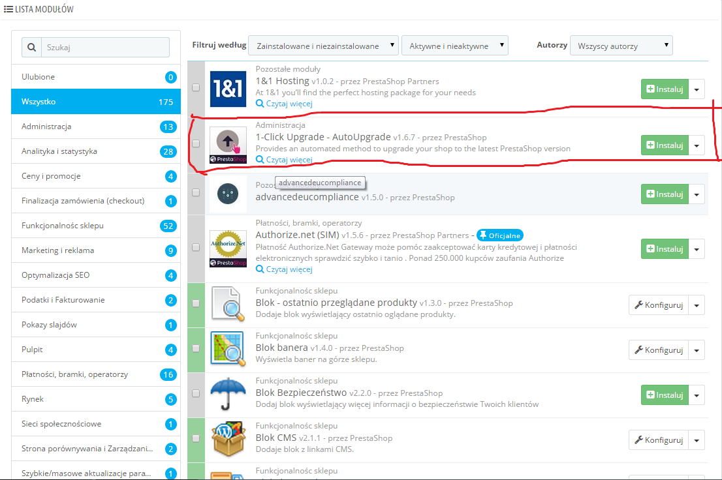
Task: Select the Blok Bezpieczeństwo checkbox
Action: pyautogui.click(x=196, y=393)
